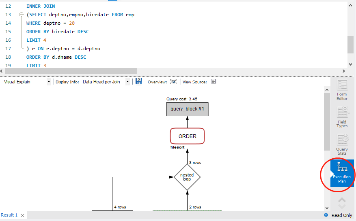Close the Result 1 tab
The width and height of the screenshot is (356, 221).
click(x=22, y=216)
